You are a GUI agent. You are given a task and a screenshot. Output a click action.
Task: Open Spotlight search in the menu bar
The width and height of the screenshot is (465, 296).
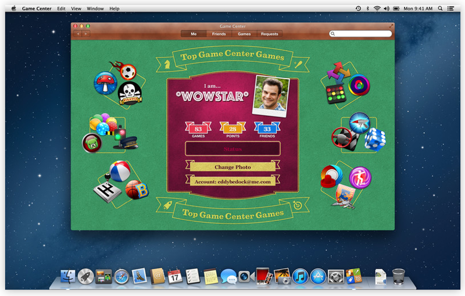click(441, 9)
